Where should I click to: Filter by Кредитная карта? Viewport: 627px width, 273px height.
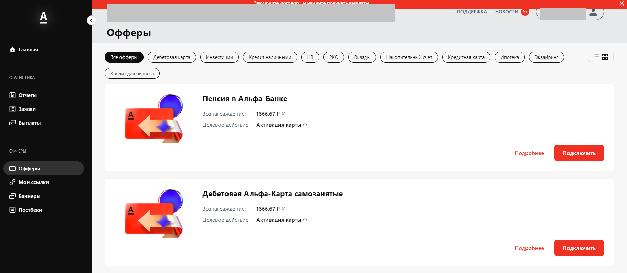pos(466,57)
